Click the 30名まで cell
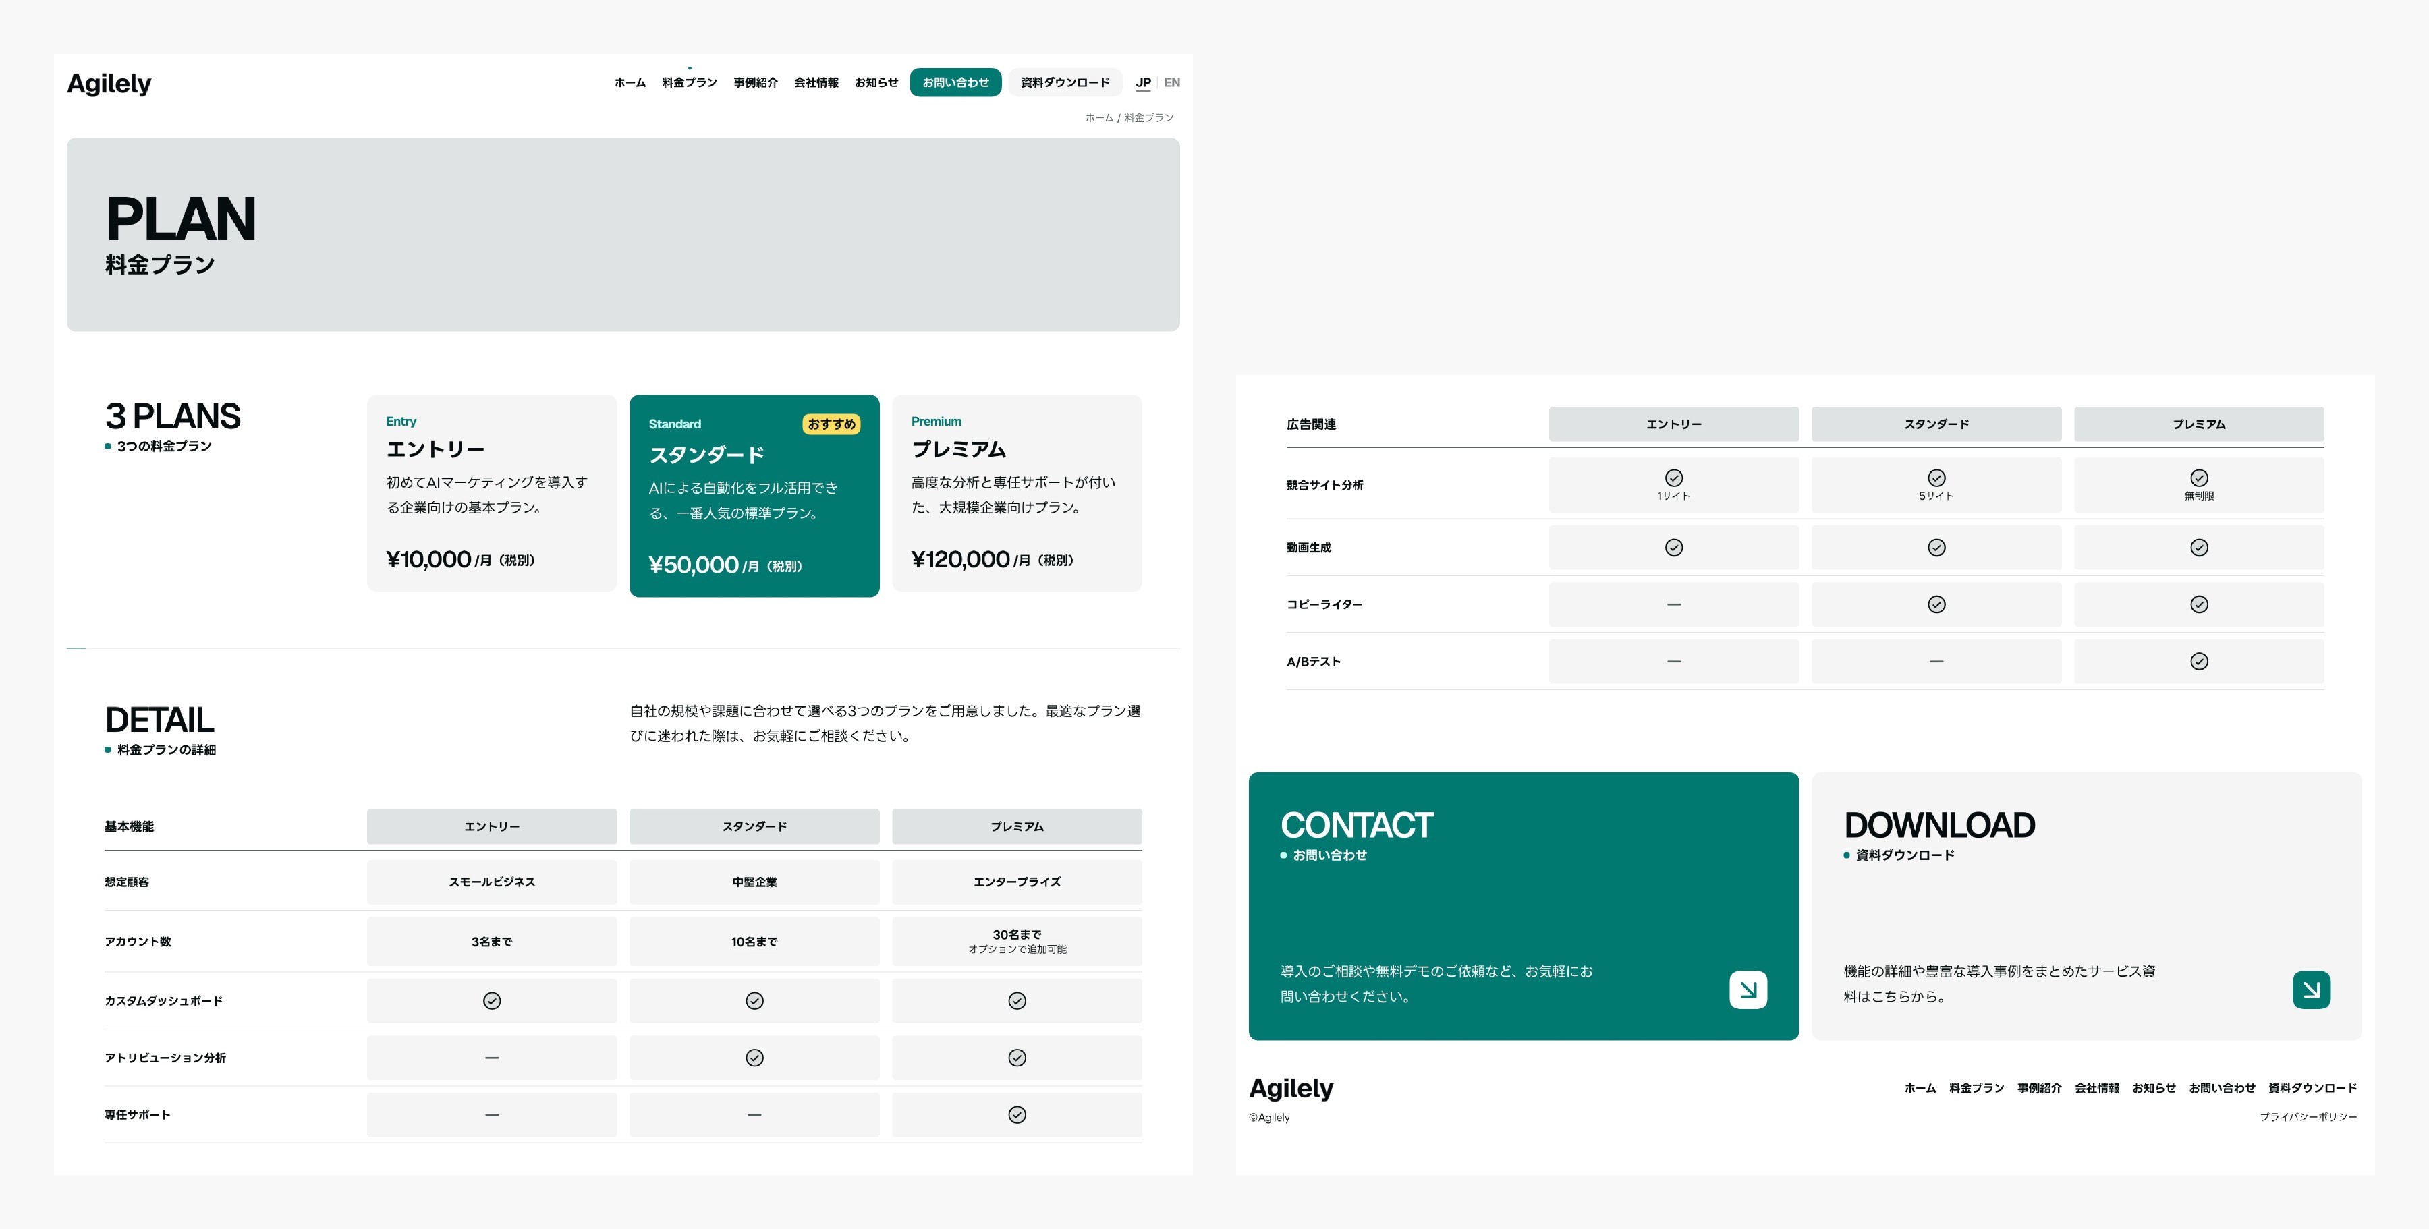Screen dimensions: 2429x1229 click(x=1017, y=942)
